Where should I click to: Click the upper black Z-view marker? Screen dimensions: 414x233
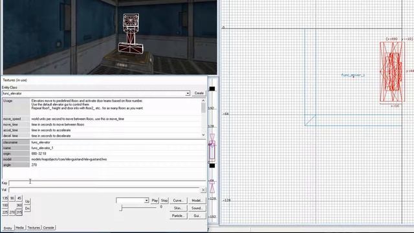tap(212, 89)
